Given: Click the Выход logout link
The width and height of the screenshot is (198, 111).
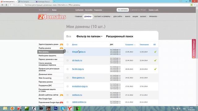Looking at the screenshot, I should click(x=54, y=10).
